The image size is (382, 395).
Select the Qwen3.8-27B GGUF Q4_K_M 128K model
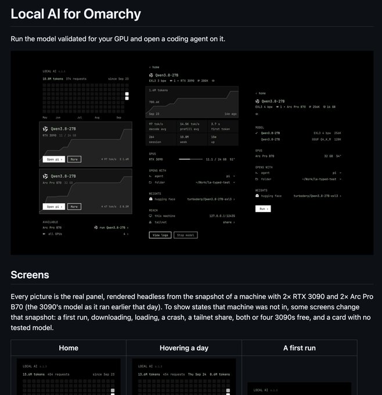click(298, 139)
